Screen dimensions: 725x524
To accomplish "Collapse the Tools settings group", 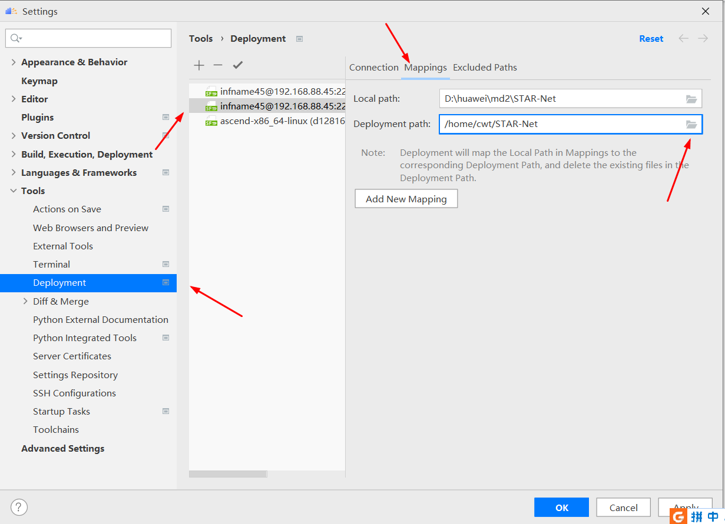I will [14, 191].
